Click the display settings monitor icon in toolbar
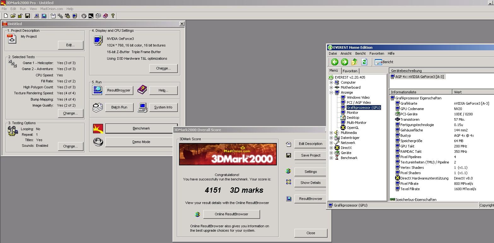The image size is (494, 243). pos(75,16)
